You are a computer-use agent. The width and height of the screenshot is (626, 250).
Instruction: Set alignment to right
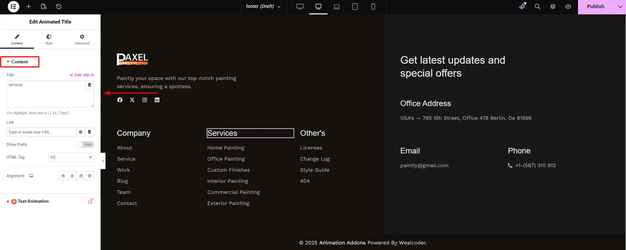81,176
